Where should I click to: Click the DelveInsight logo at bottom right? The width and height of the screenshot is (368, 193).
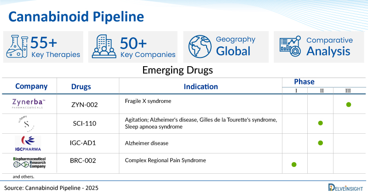(x=345, y=187)
